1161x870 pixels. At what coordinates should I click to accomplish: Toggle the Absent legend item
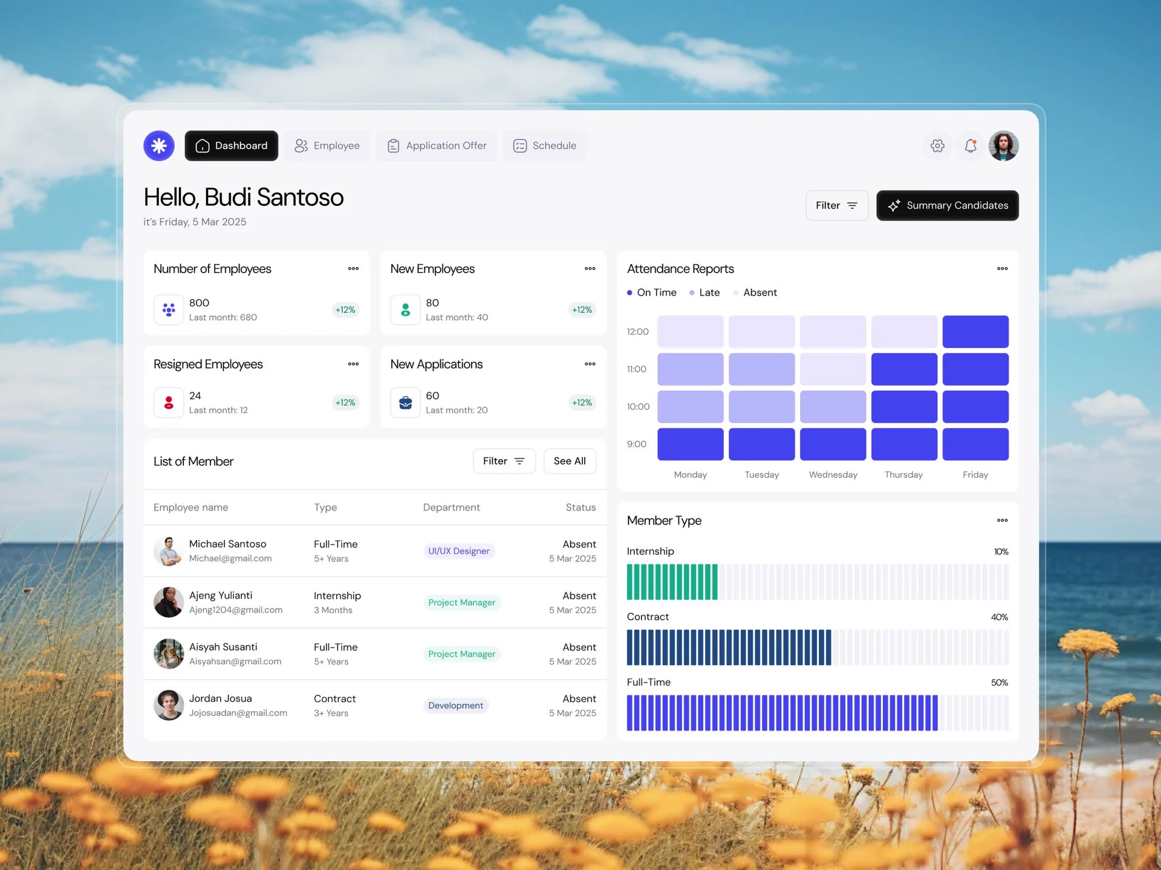point(755,292)
